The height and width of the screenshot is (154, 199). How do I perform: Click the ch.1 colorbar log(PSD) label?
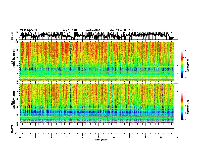coord(188,66)
